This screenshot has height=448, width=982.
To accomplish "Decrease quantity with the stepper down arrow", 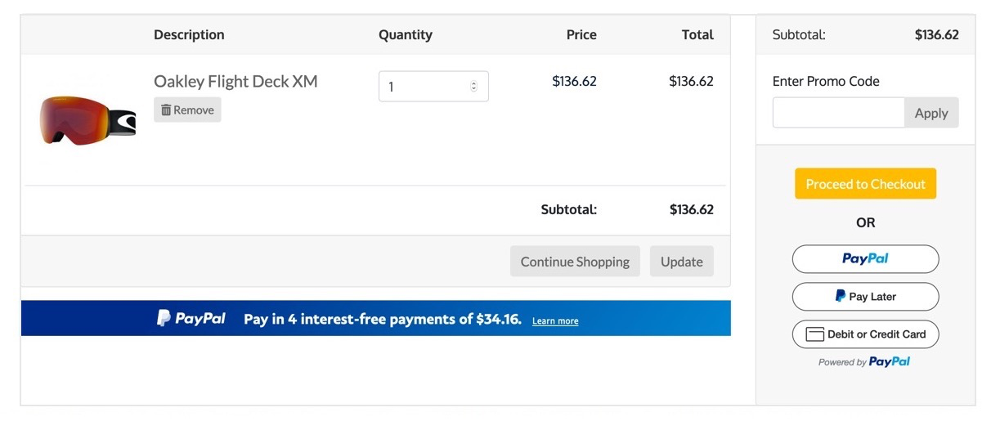I will (x=474, y=90).
